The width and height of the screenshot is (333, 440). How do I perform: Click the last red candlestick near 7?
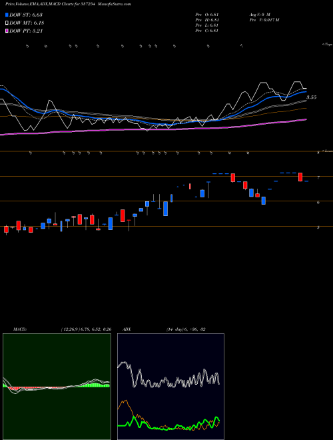click(300, 177)
